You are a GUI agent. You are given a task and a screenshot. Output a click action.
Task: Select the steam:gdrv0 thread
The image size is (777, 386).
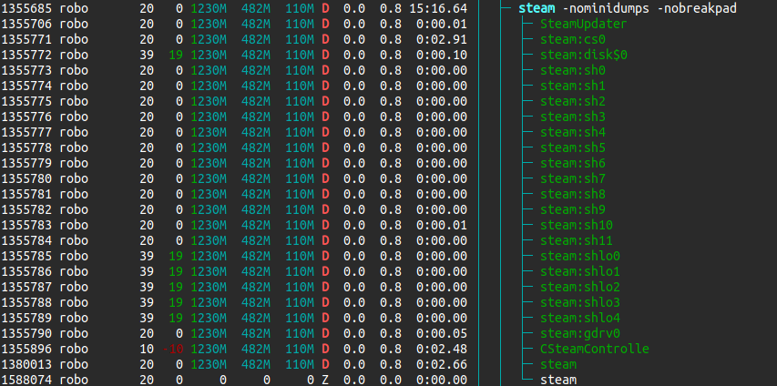pos(579,333)
